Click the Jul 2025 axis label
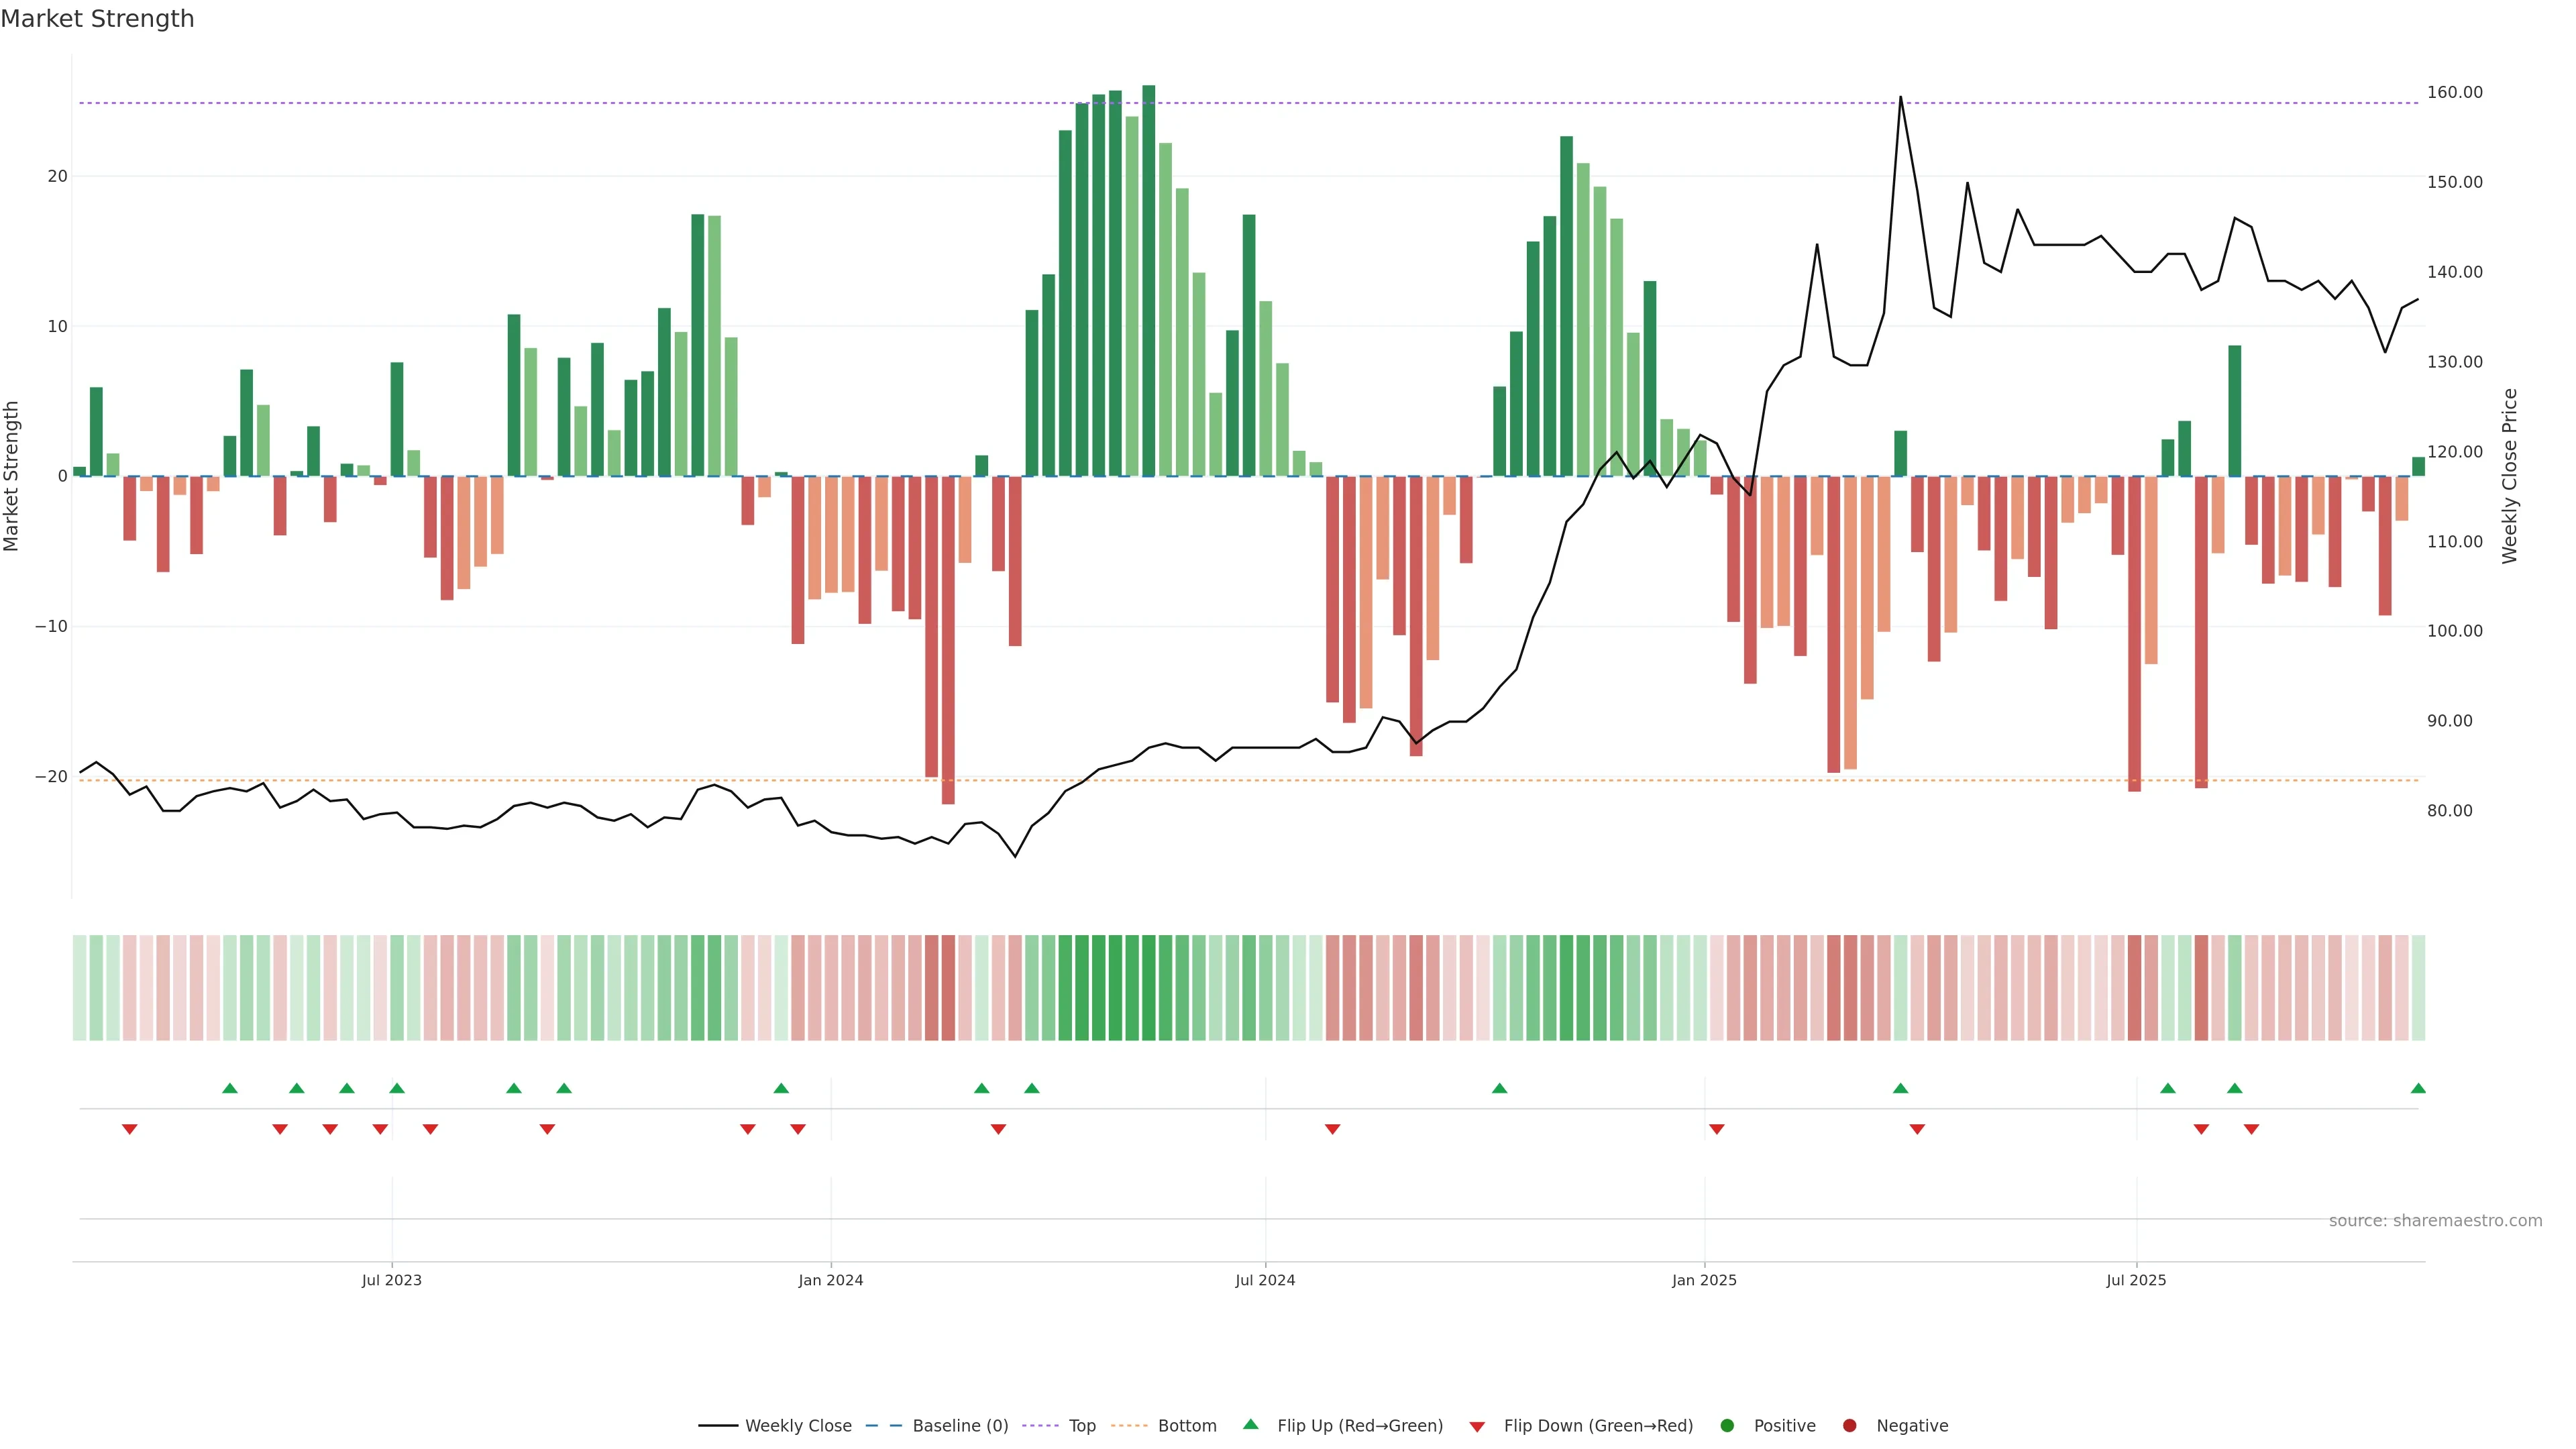2576x1449 pixels. 2136,1280
